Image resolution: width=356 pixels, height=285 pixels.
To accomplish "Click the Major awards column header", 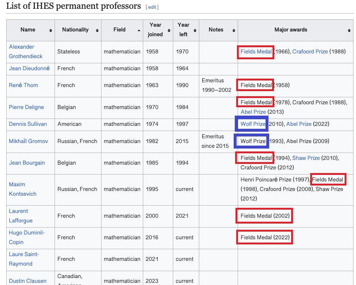I will click(x=296, y=30).
